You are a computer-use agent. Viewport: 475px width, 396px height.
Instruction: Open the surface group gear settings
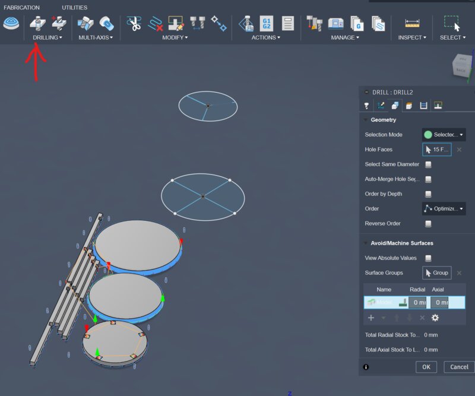pyautogui.click(x=435, y=318)
